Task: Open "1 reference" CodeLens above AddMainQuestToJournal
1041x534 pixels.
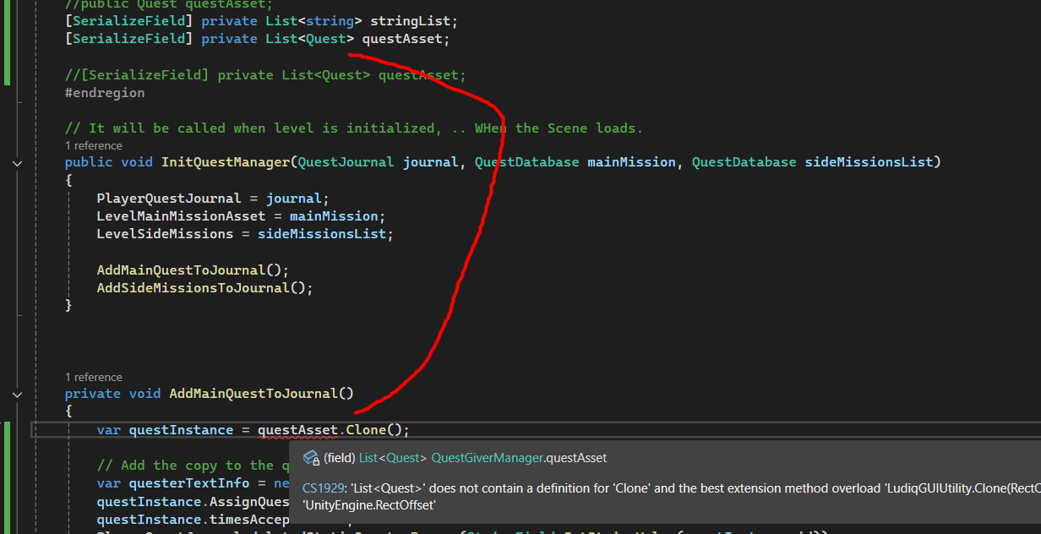Action: tap(93, 378)
